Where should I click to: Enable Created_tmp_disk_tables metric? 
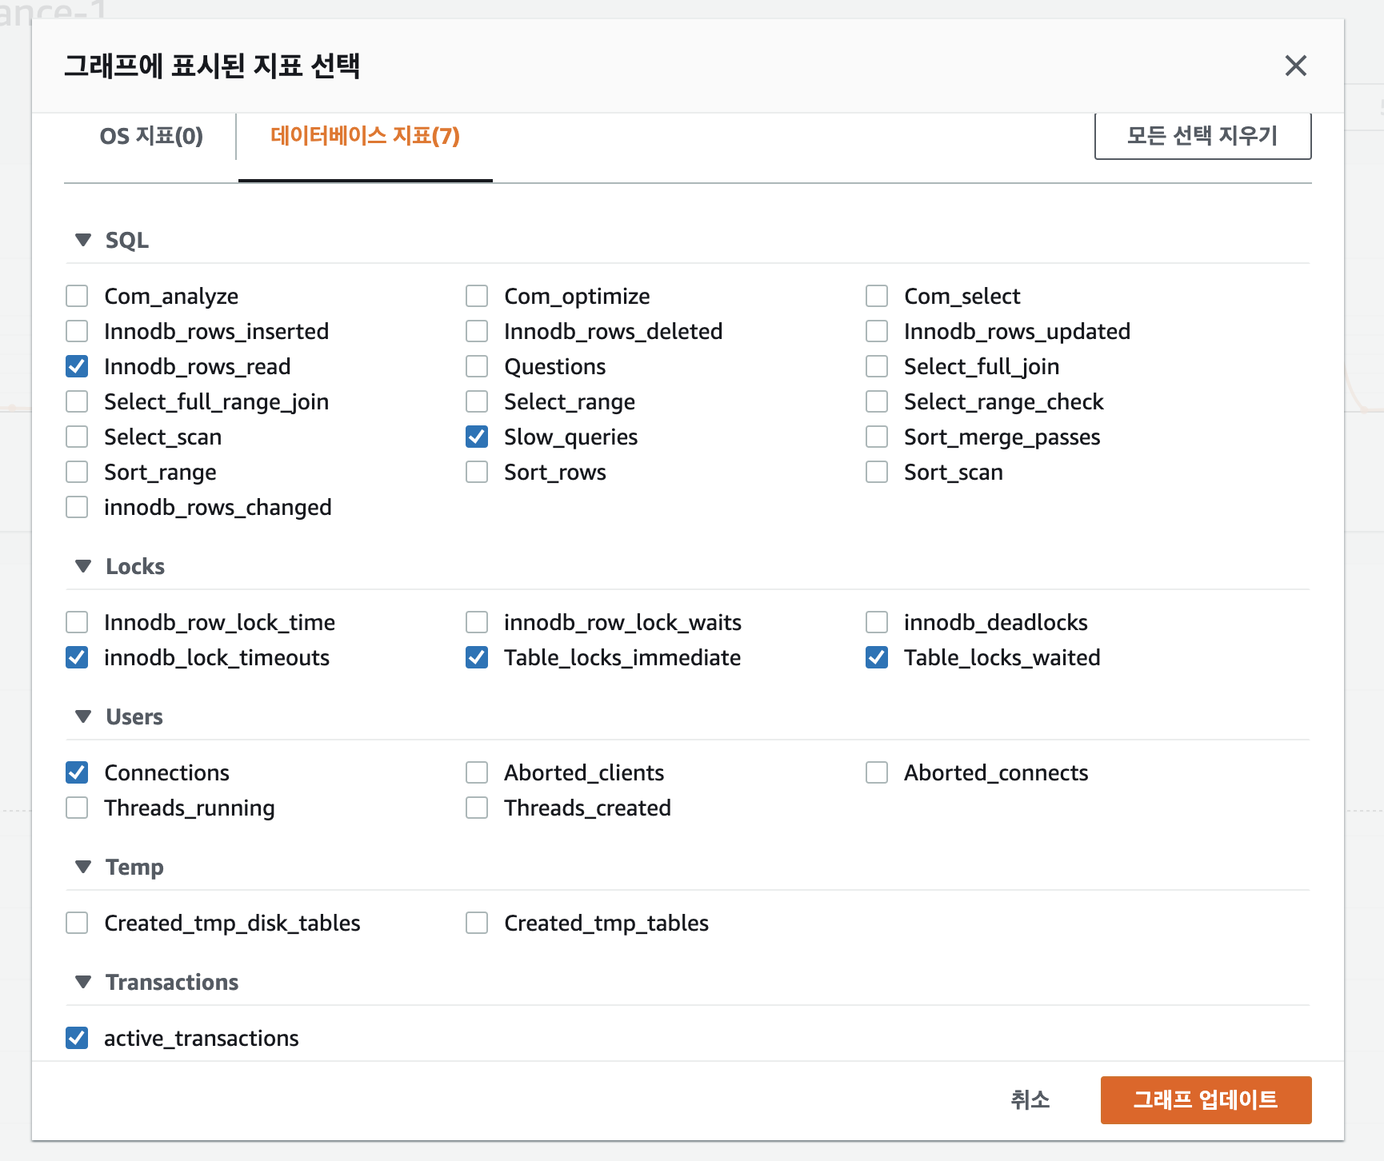[x=77, y=923]
